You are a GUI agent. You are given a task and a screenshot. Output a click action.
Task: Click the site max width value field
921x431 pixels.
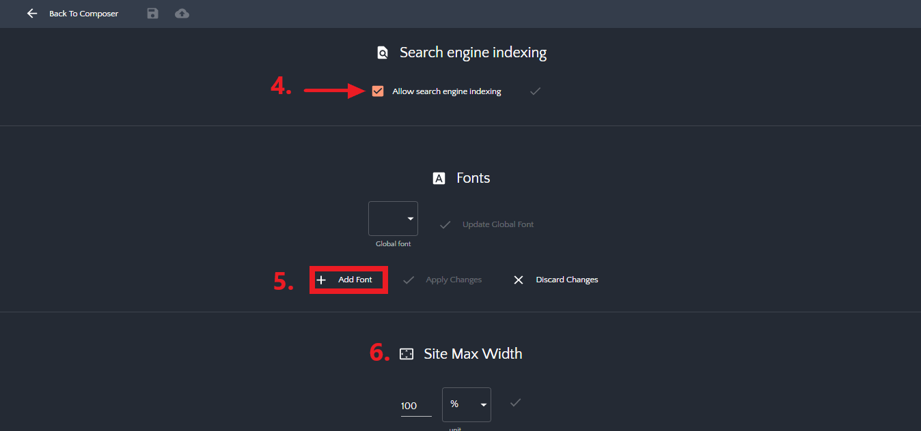(415, 406)
